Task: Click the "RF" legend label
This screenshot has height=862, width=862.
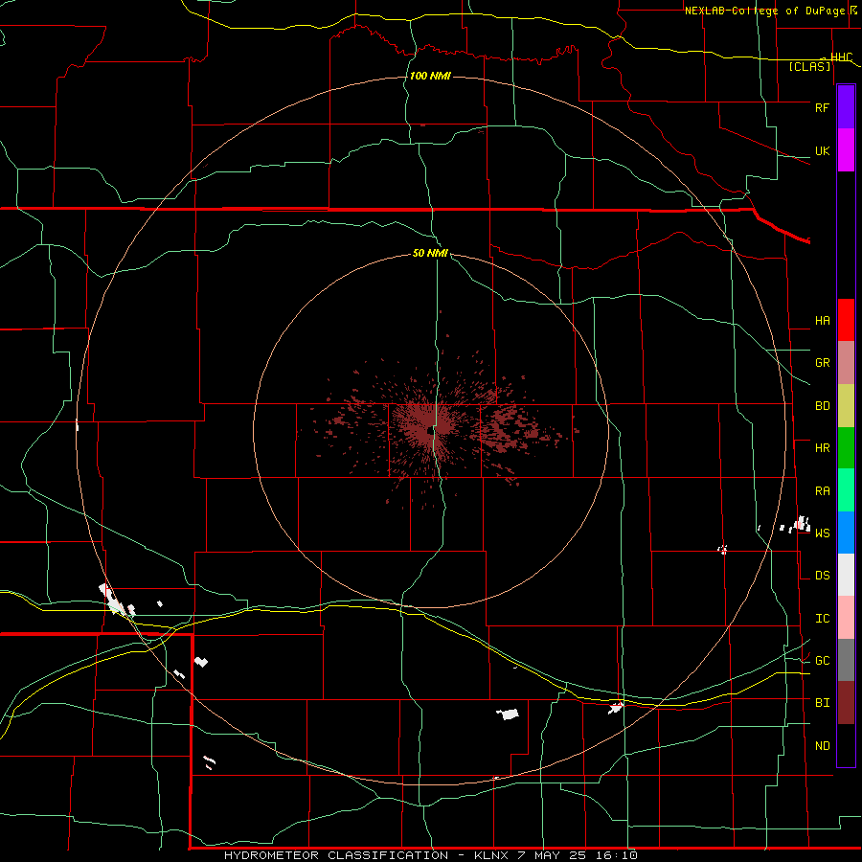Action: [822, 107]
